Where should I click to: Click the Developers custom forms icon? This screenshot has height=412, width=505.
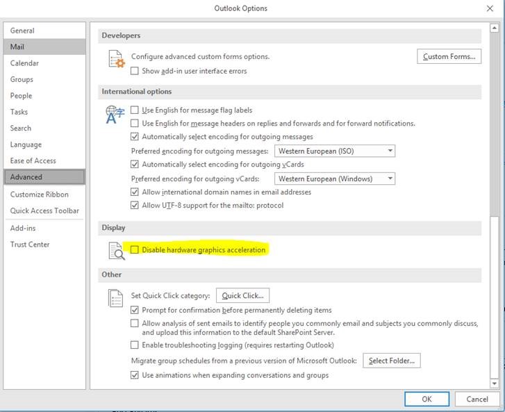pos(115,60)
